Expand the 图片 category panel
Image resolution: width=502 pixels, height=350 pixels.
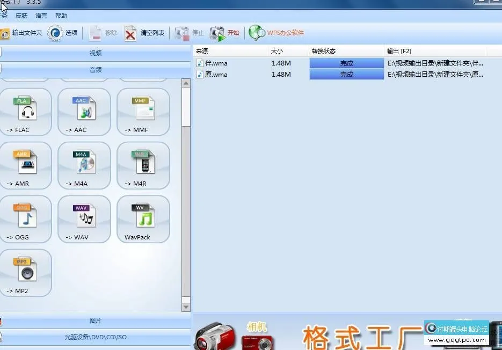click(94, 320)
